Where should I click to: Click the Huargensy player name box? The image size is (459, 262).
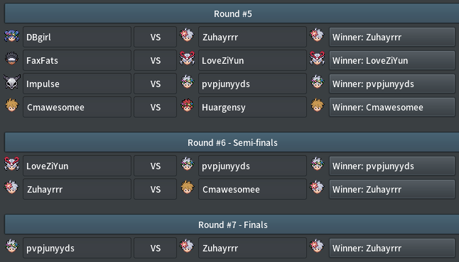pyautogui.click(x=252, y=108)
